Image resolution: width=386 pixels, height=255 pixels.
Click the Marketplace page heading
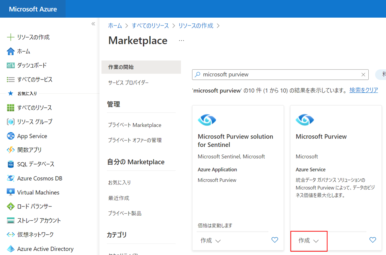(138, 40)
